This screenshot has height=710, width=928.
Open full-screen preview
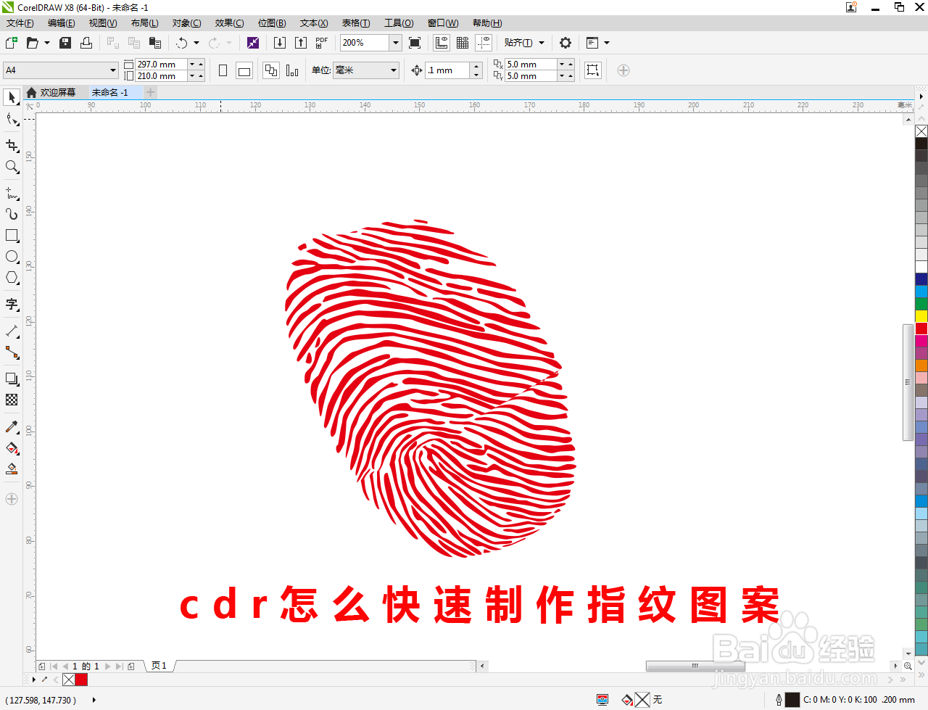coord(415,43)
